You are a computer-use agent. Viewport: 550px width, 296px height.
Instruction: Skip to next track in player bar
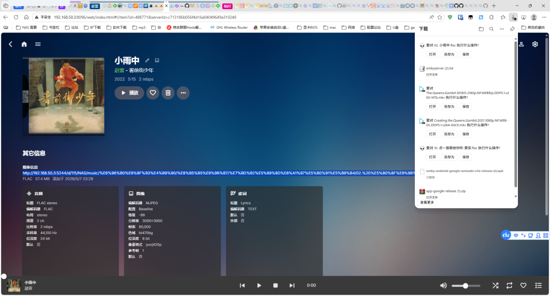(x=292, y=285)
